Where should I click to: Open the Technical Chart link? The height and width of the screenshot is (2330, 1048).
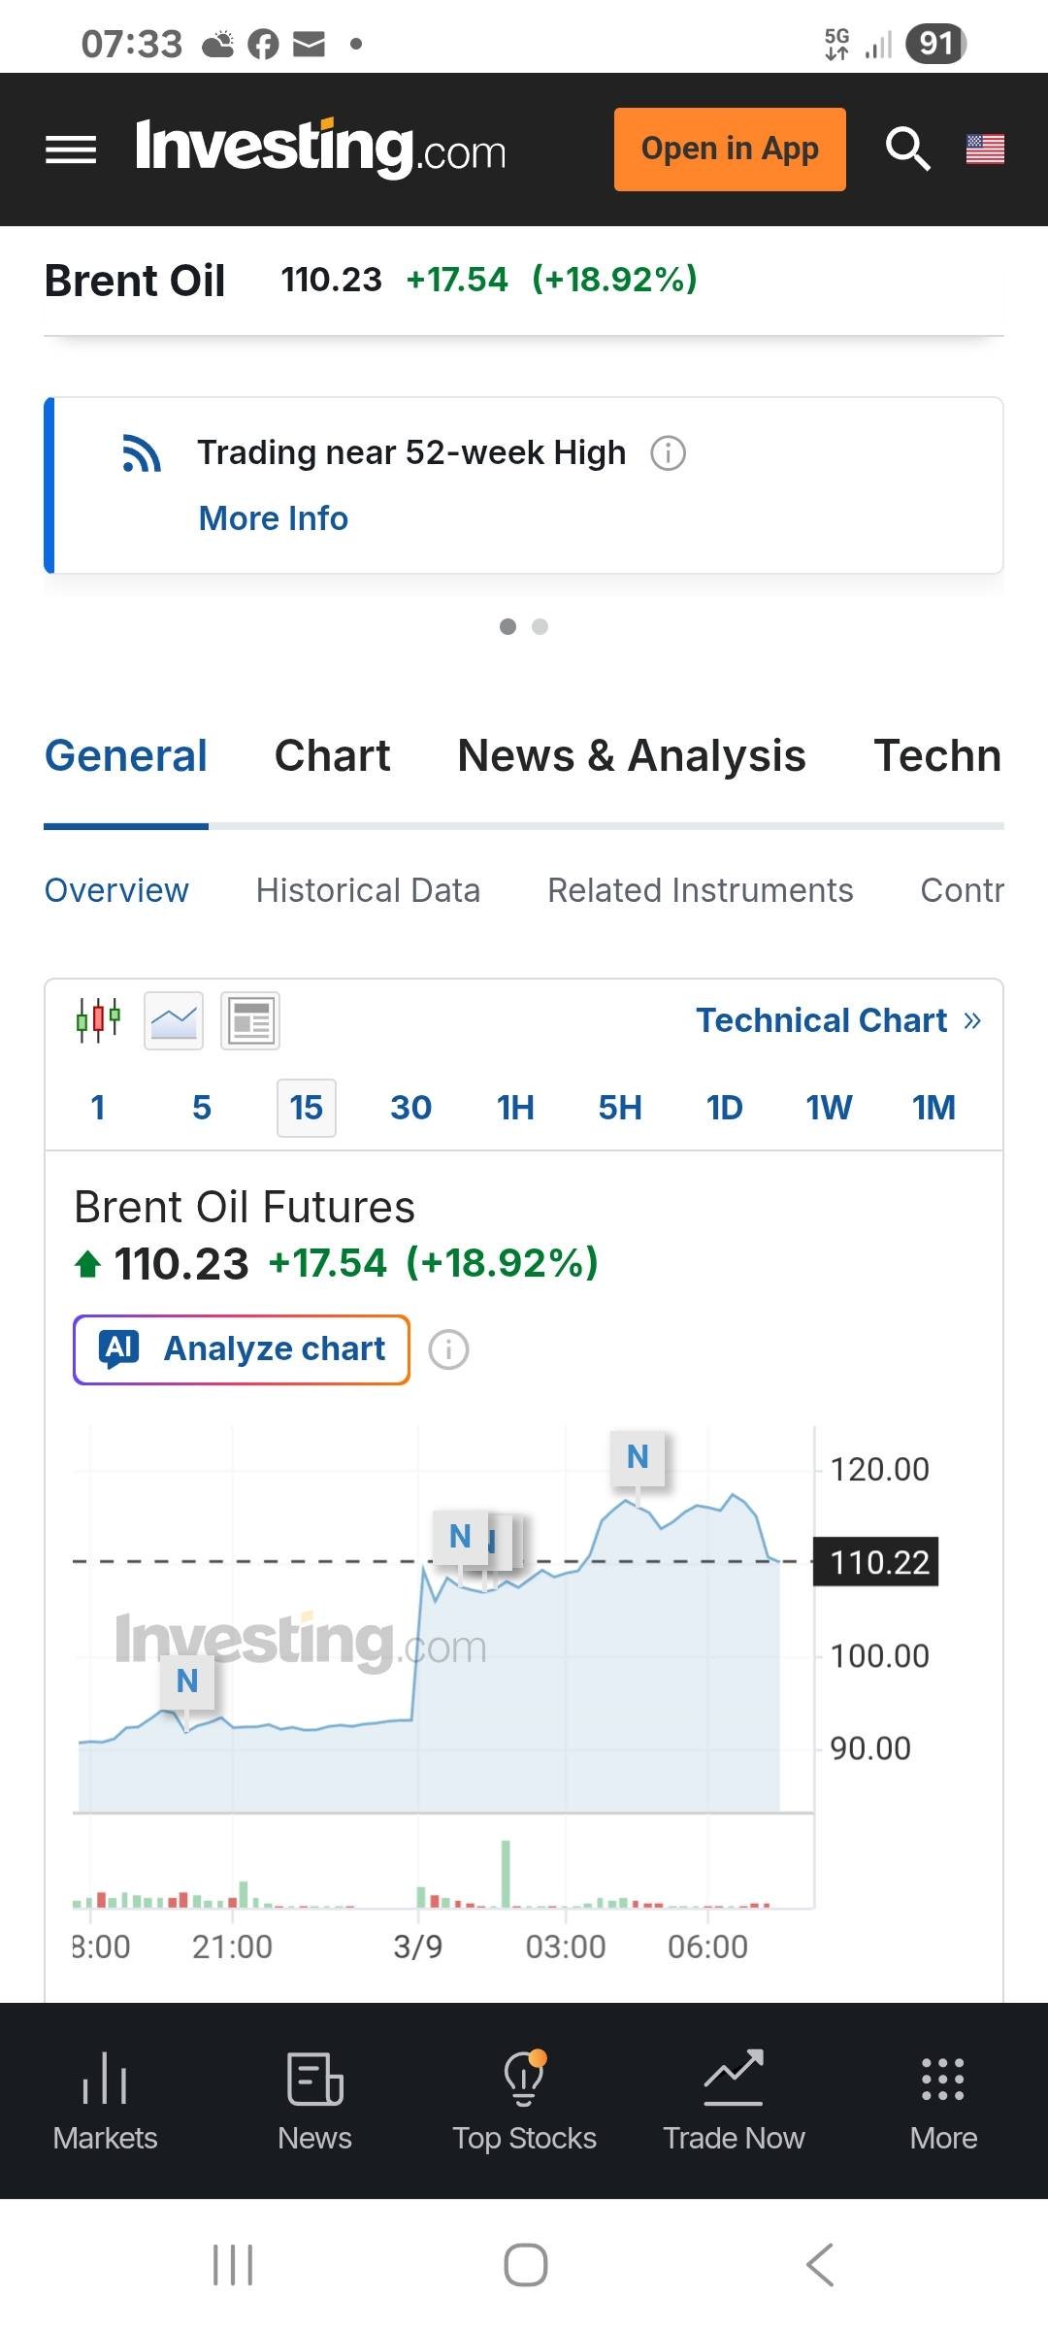tap(838, 1020)
